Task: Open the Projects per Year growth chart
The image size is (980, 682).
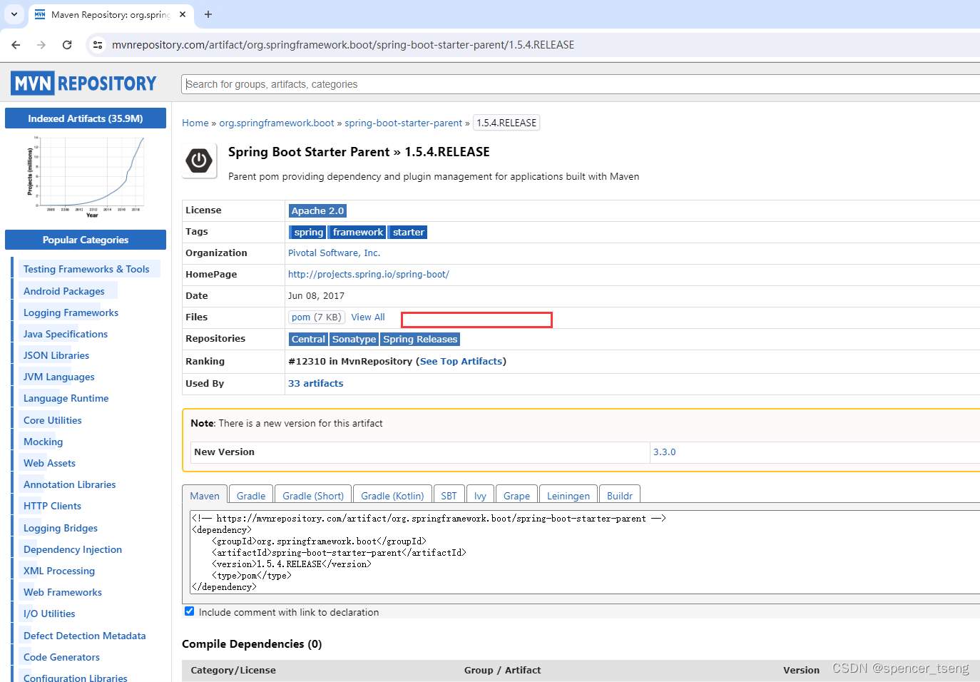Action: [x=86, y=176]
